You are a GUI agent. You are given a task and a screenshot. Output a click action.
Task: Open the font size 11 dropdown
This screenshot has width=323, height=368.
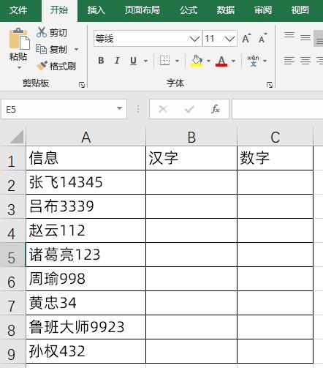click(229, 39)
